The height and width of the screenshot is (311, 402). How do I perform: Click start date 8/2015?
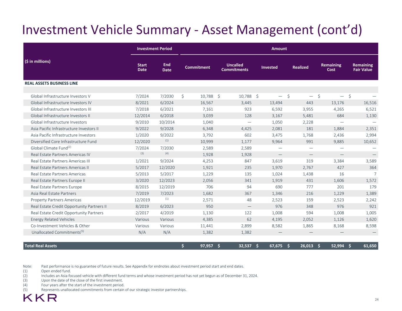142,187
